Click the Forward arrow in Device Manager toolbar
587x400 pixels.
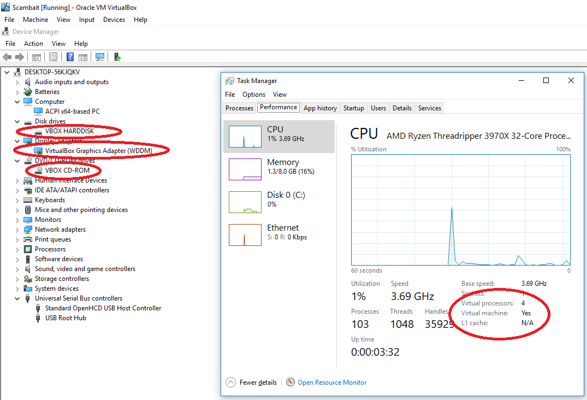click(20, 57)
